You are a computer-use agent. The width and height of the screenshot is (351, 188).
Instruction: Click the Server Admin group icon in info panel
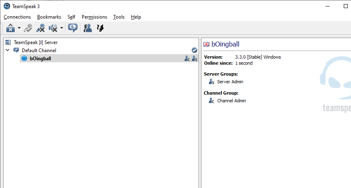211,82
